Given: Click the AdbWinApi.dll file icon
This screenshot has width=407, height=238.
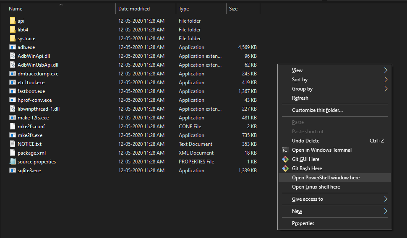Looking at the screenshot, I should tap(13, 56).
